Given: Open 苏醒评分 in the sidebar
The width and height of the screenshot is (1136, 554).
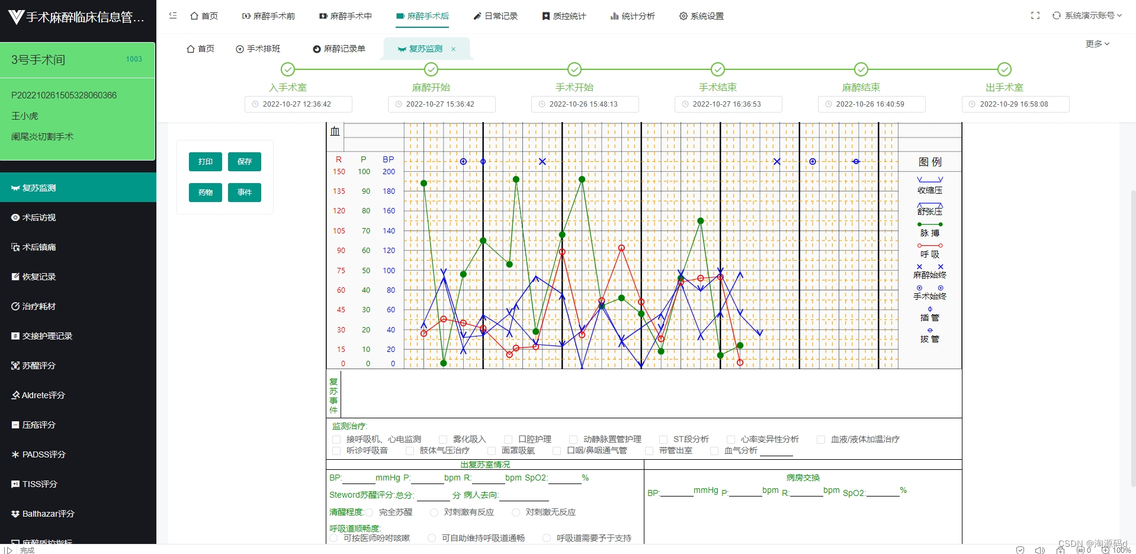Looking at the screenshot, I should 78,366.
